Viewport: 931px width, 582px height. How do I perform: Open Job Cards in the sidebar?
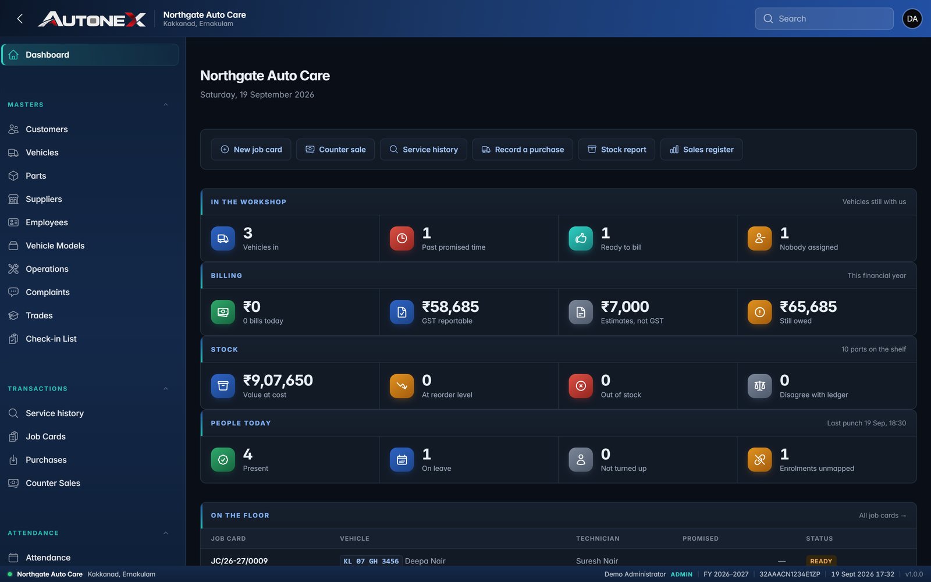[x=90, y=436]
